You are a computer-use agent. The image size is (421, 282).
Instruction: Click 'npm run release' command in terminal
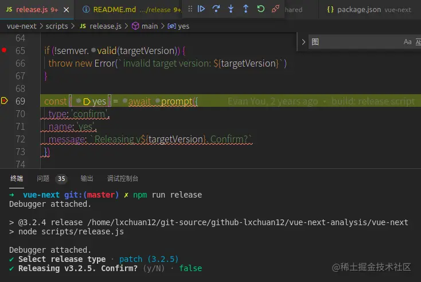[x=167, y=195]
